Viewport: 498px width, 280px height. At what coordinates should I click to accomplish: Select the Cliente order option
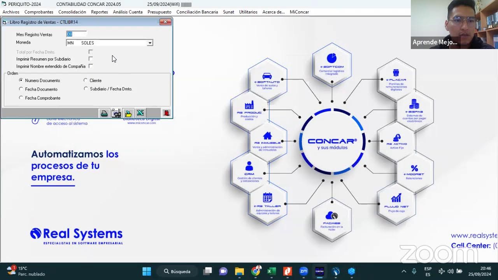(86, 80)
